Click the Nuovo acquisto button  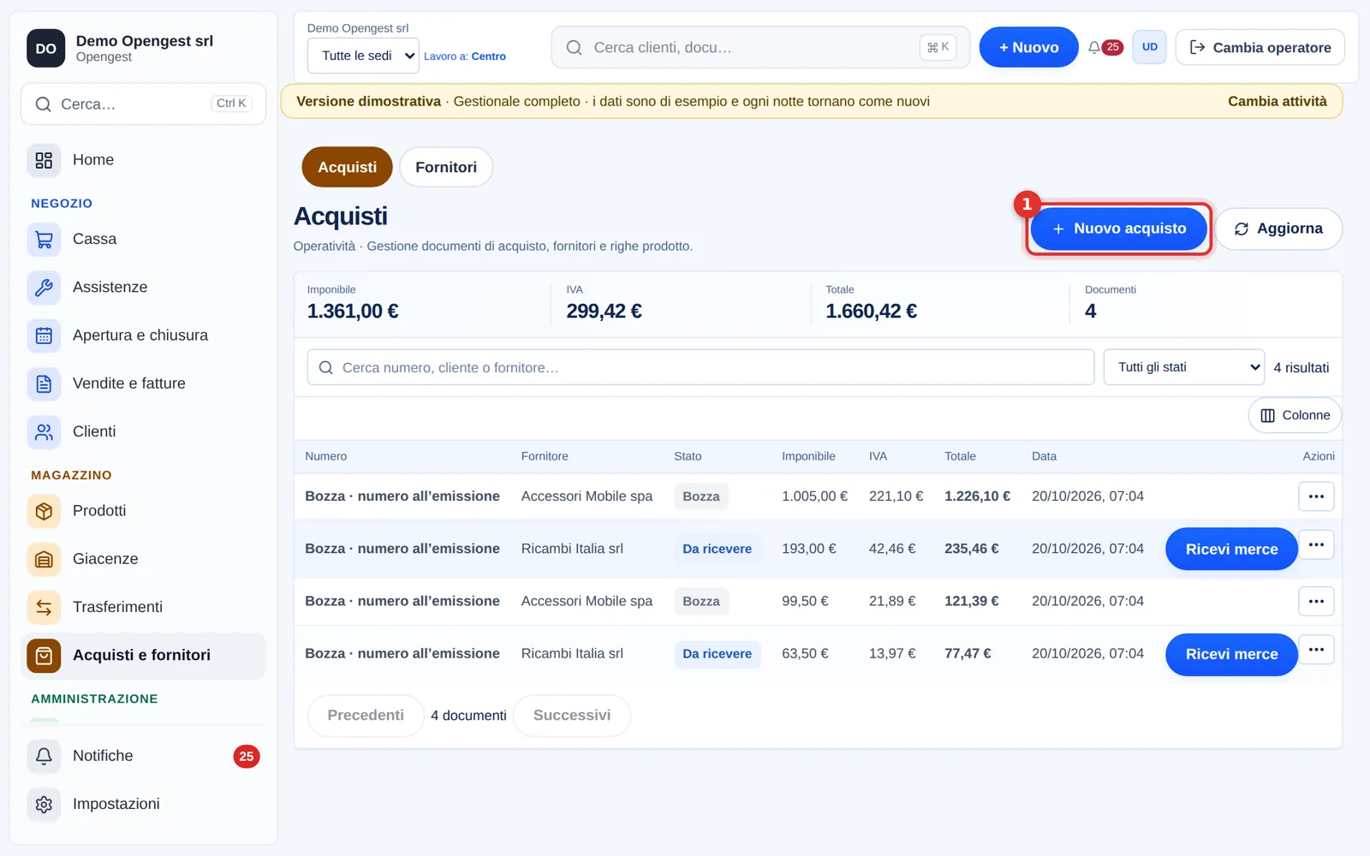tap(1118, 229)
